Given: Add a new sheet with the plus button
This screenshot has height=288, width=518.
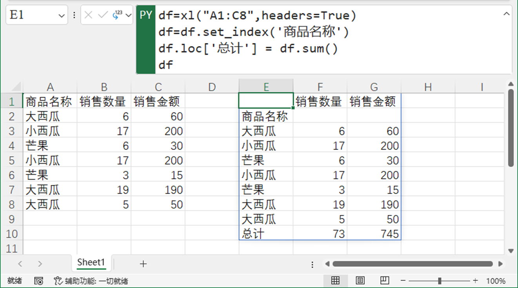Looking at the screenshot, I should pos(142,264).
